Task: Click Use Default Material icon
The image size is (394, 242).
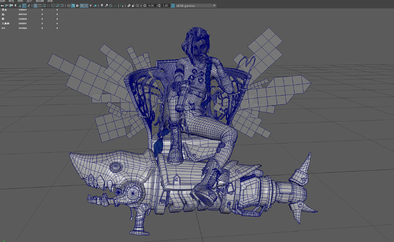Action: (x=78, y=5)
